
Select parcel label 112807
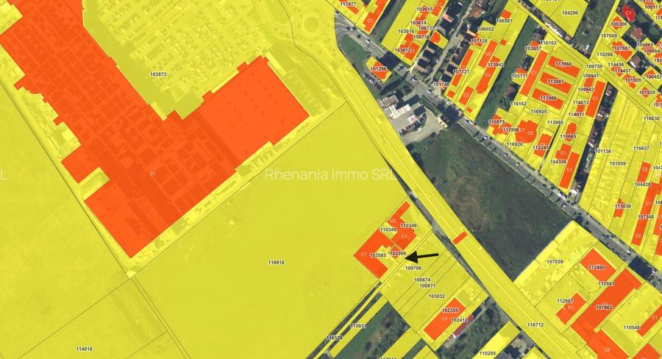[x=565, y=301]
